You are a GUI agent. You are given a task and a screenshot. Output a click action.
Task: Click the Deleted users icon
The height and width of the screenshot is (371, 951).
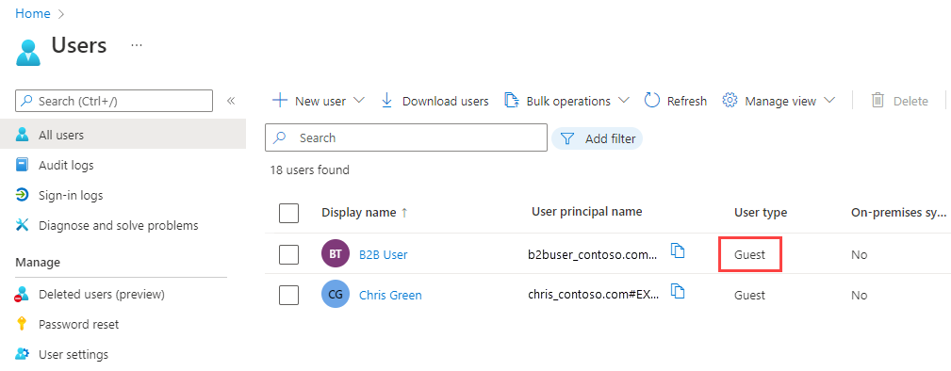23,294
